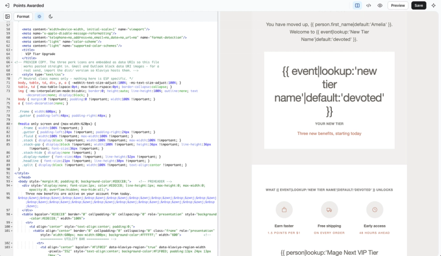Collapse the comment fold arrow at line 66
Image resolution: width=441 pixels, height=256 pixels.
[12, 62]
